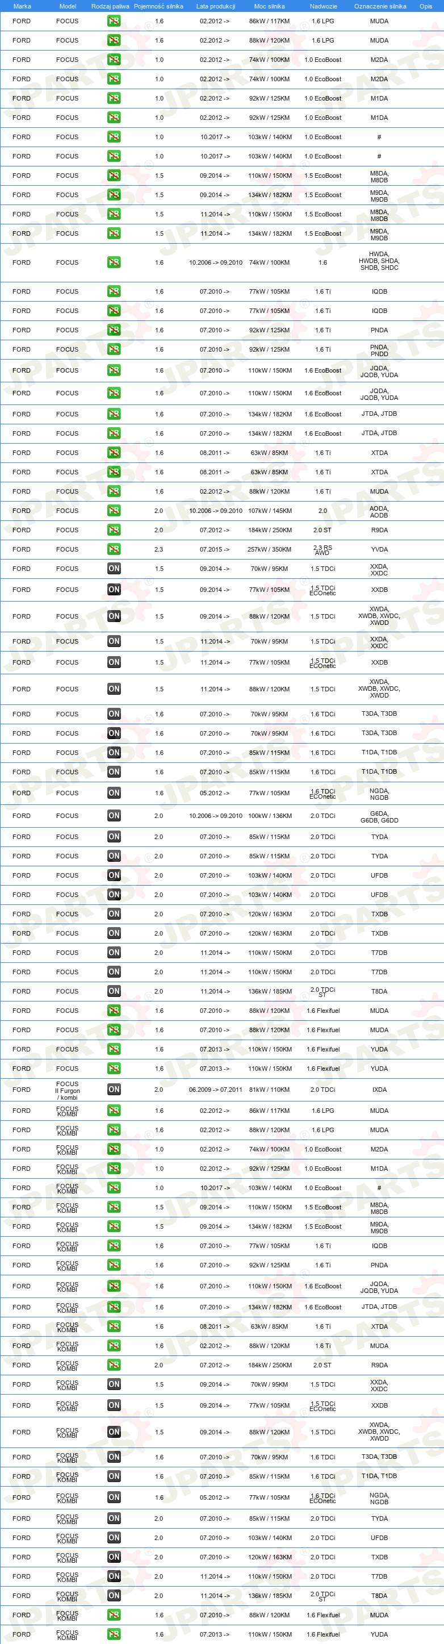The height and width of the screenshot is (1644, 444).
Task: Click diesel ON icon in 11.2014 88kW / 120KM row
Action: tap(114, 689)
